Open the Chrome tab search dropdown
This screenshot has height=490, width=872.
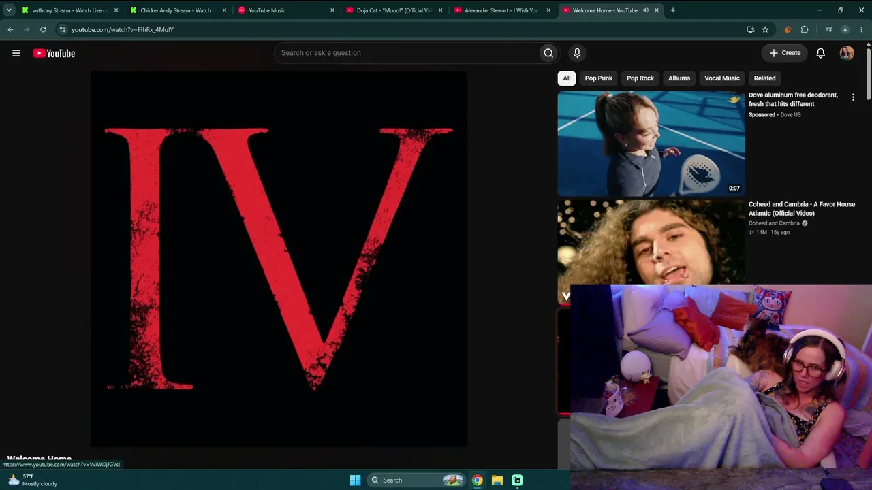coord(9,10)
